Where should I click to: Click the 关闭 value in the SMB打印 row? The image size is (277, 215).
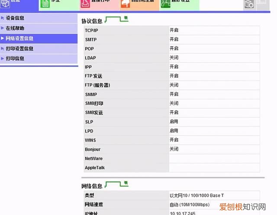[174, 103]
